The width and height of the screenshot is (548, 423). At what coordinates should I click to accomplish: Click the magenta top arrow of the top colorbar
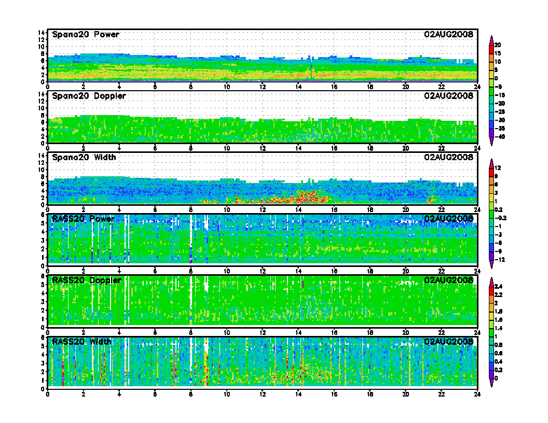pyautogui.click(x=491, y=40)
